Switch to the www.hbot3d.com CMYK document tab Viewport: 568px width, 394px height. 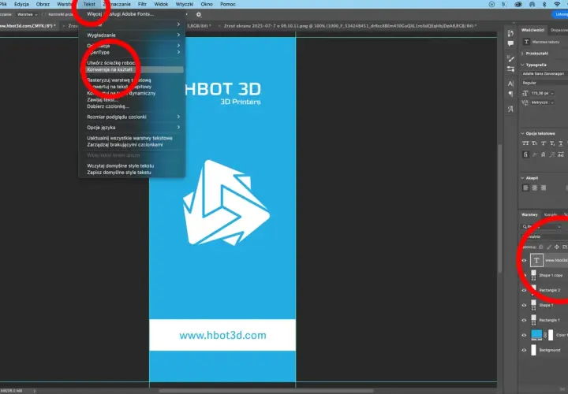click(x=28, y=26)
